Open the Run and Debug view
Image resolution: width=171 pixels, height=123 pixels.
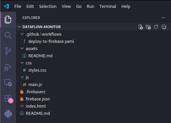[8, 67]
